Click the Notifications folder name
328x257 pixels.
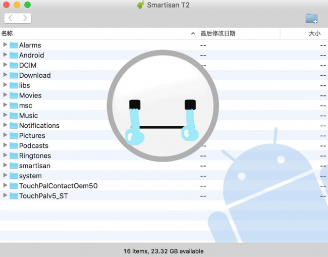click(x=39, y=126)
